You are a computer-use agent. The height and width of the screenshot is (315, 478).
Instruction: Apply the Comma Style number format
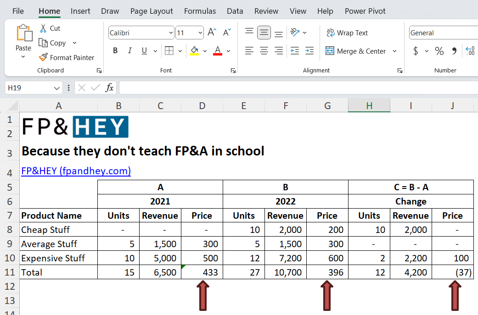pyautogui.click(x=454, y=51)
